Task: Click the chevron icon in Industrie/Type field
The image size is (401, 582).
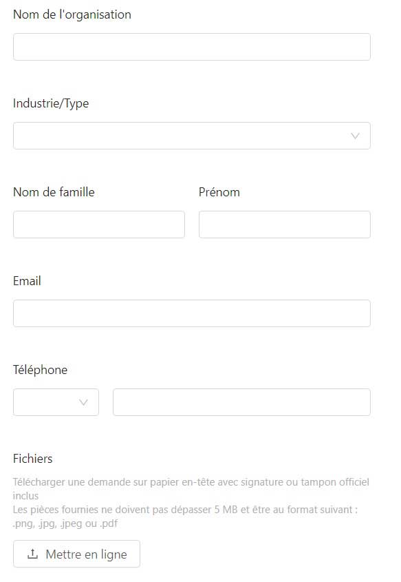Action: (x=355, y=136)
